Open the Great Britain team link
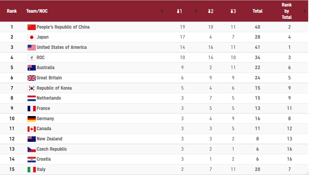The image size is (309, 175). pos(49,78)
